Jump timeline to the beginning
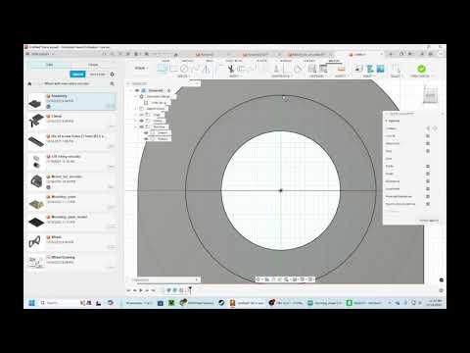 click(x=128, y=290)
